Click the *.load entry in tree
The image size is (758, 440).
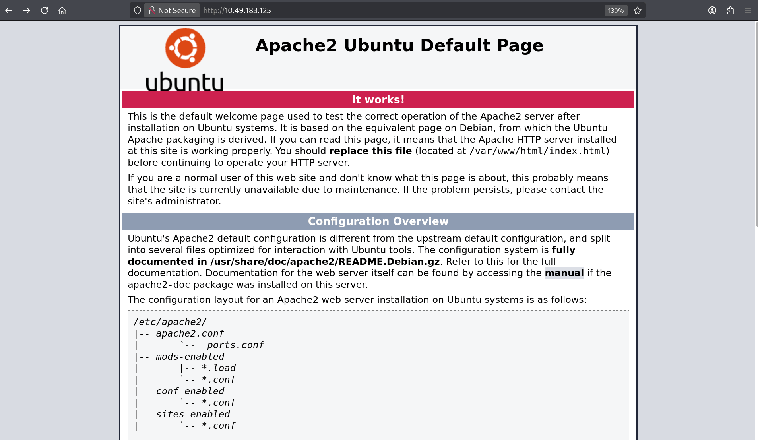click(x=219, y=368)
